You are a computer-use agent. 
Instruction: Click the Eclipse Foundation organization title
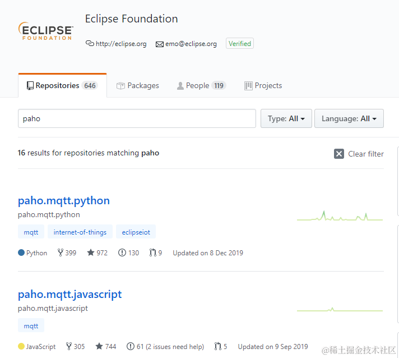pos(131,19)
